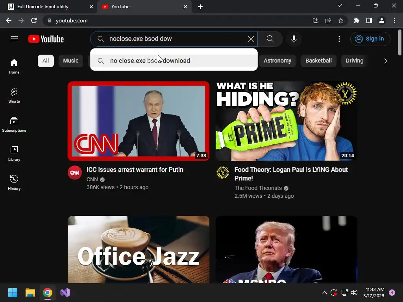Click the YouTube logo
The image size is (403, 302).
tap(46, 39)
